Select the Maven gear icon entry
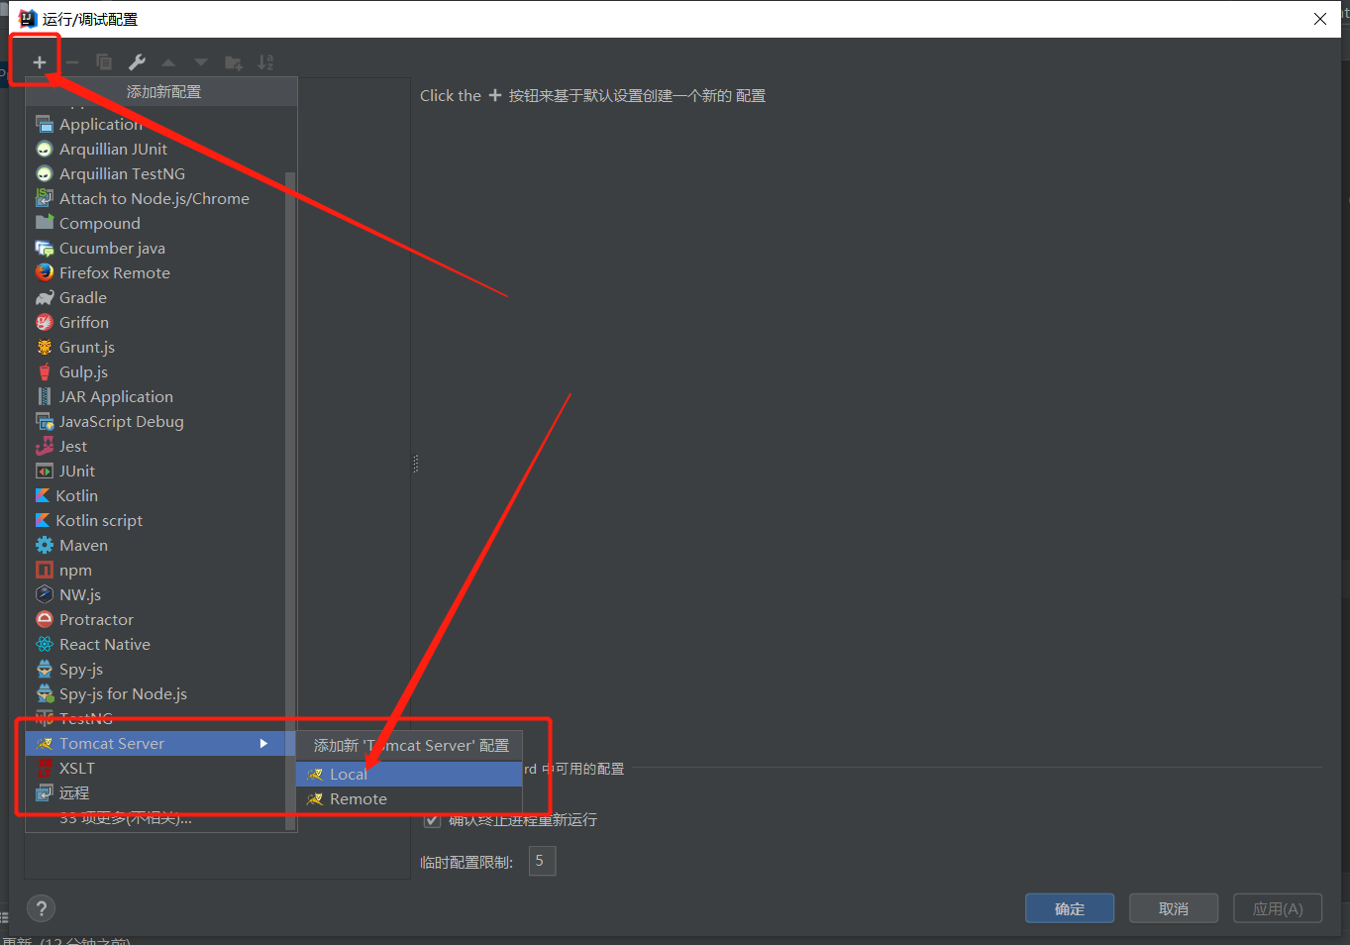The image size is (1350, 945). point(45,546)
